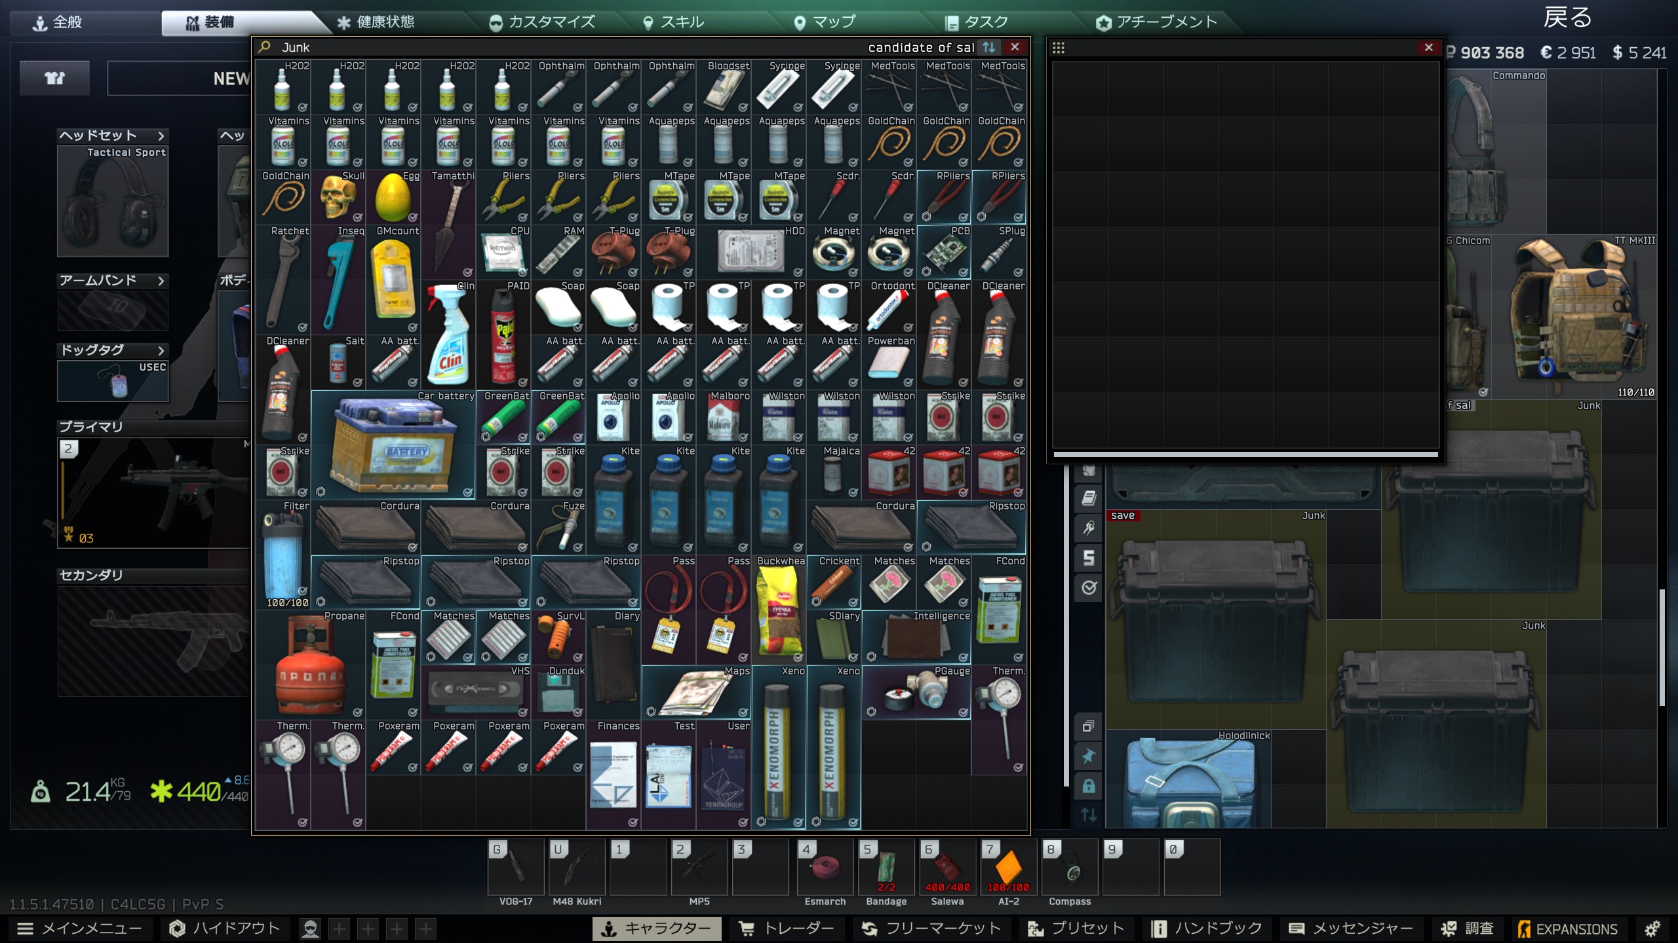Screen dimensions: 1678x943
Task: Expand the ヘッドセット slot chevron
Action: coord(161,136)
